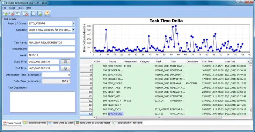Sort by the Category column header
255x132 pixels.
(146, 62)
